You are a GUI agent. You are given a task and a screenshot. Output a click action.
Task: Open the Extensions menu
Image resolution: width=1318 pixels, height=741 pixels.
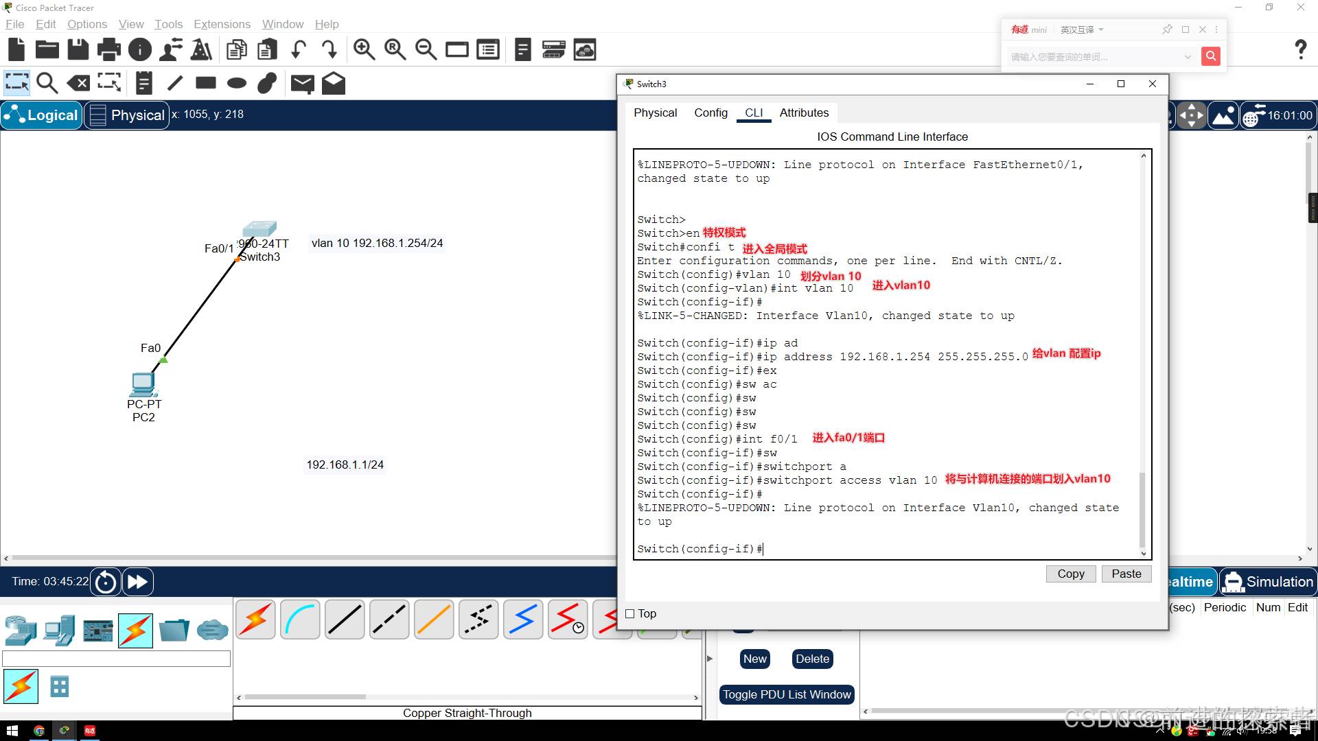(222, 24)
